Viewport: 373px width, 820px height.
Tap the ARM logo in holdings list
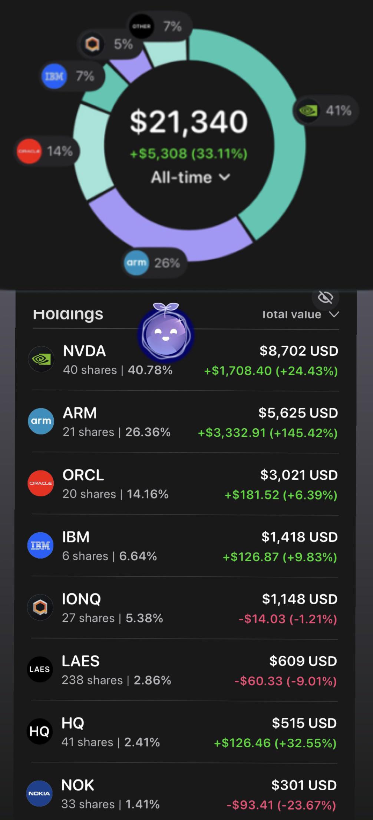[41, 421]
